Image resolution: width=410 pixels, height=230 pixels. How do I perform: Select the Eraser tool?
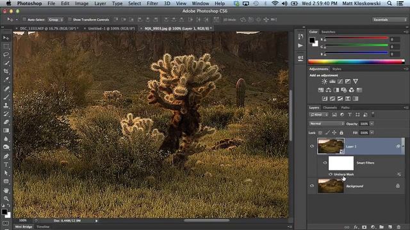click(6, 122)
